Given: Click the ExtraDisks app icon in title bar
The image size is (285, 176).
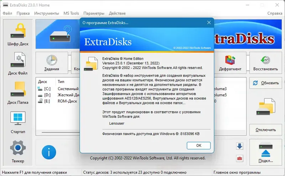Looking at the screenshot, I should [x=5, y=5].
